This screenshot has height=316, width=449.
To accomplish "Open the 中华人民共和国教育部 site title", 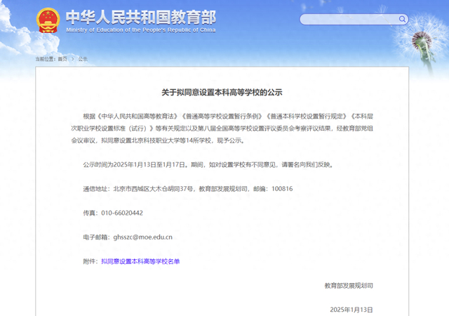I will 141,18.
